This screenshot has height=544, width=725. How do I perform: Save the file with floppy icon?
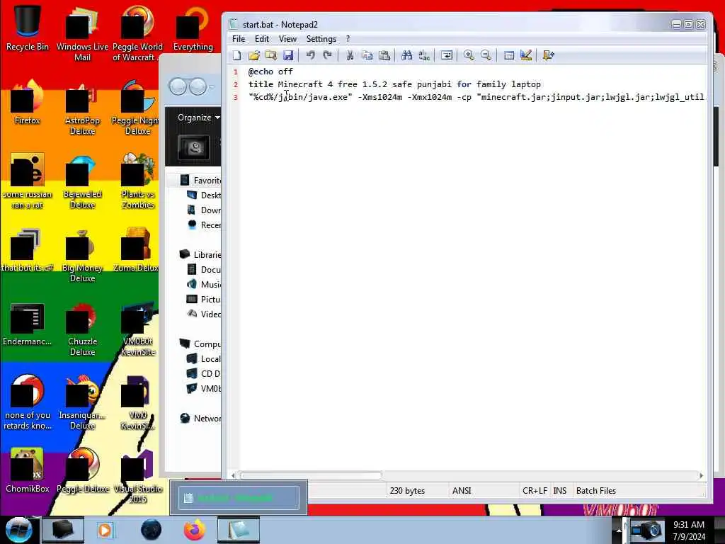(x=288, y=55)
